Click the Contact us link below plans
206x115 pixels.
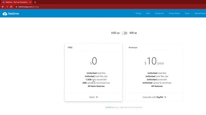click(x=109, y=107)
